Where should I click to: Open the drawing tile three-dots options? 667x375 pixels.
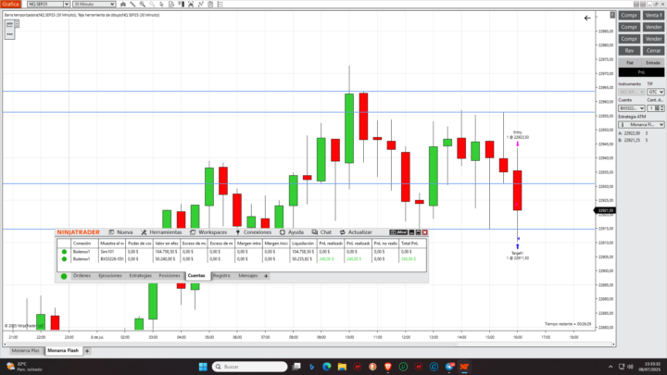(9, 34)
